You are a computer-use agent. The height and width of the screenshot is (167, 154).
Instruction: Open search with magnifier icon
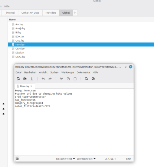click(x=86, y=79)
